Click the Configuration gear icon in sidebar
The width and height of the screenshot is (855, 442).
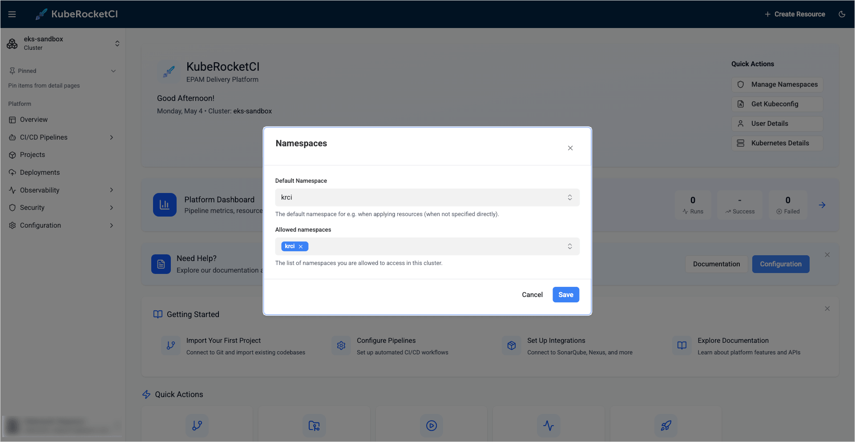pyautogui.click(x=12, y=225)
